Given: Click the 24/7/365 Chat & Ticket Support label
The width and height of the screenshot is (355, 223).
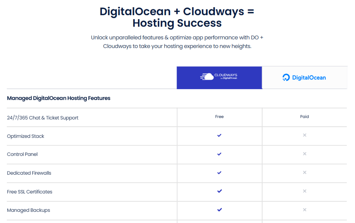Looking at the screenshot, I should (x=42, y=118).
